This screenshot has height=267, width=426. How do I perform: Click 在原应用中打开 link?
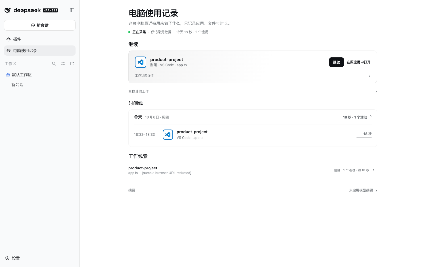click(x=358, y=62)
